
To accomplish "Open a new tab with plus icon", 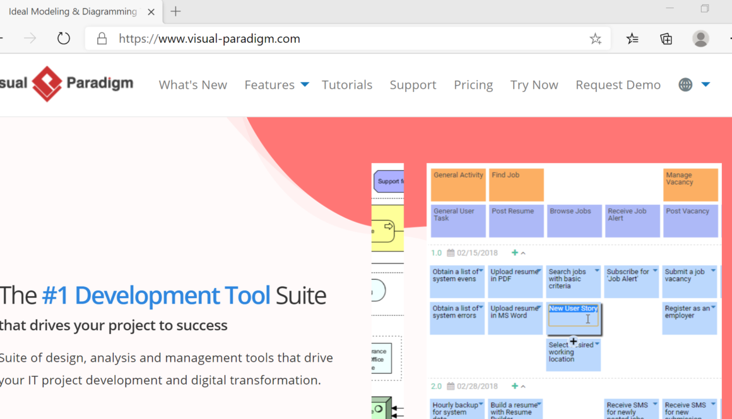I will coord(175,11).
